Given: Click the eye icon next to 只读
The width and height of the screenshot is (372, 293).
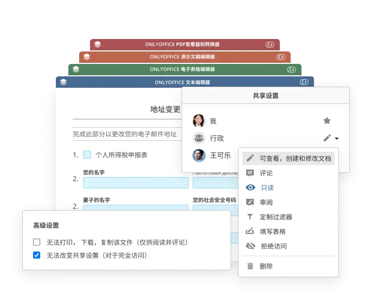Looking at the screenshot, I should 251,187.
